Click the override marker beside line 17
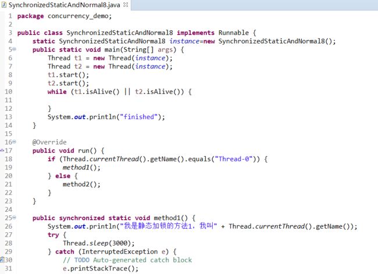This screenshot has width=378, height=274. 2,150
